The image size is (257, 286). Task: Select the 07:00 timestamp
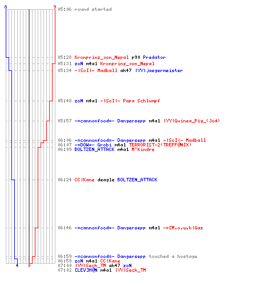(65, 265)
